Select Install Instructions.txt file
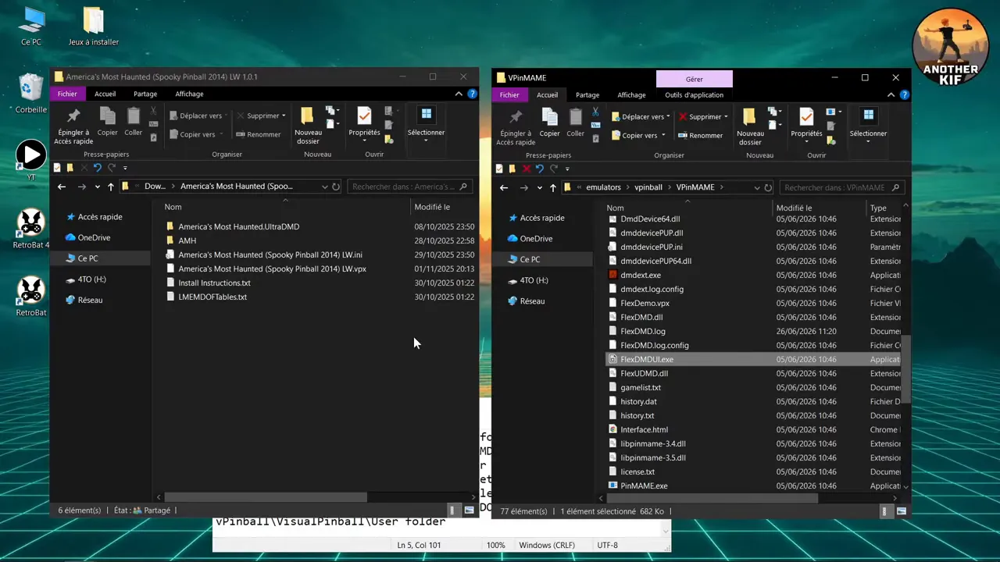 click(x=214, y=283)
